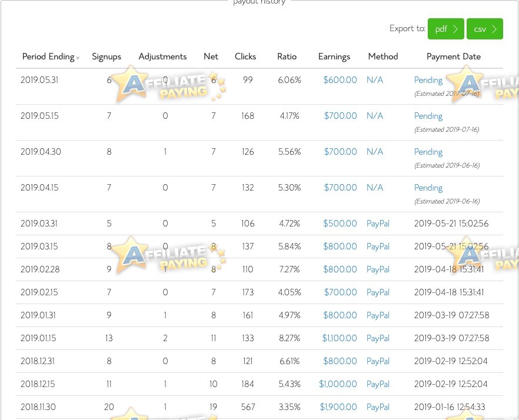Click PayPal method for 2019.02.28

pos(378,269)
